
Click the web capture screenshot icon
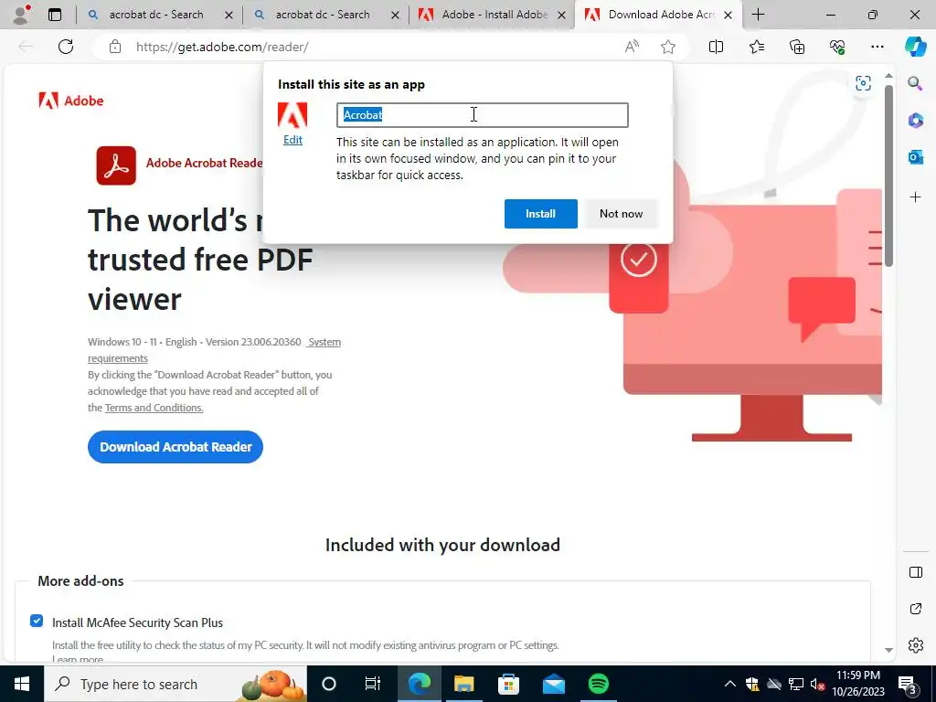coord(863,83)
